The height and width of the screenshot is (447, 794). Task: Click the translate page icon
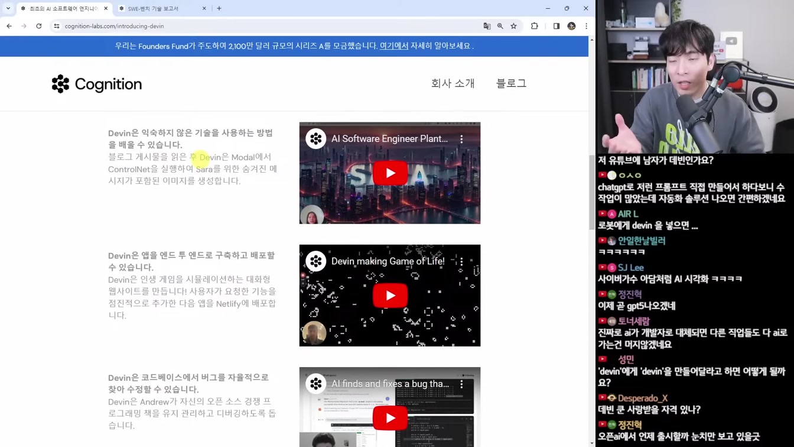(487, 26)
